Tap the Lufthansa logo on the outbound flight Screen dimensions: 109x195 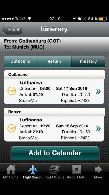point(12,91)
